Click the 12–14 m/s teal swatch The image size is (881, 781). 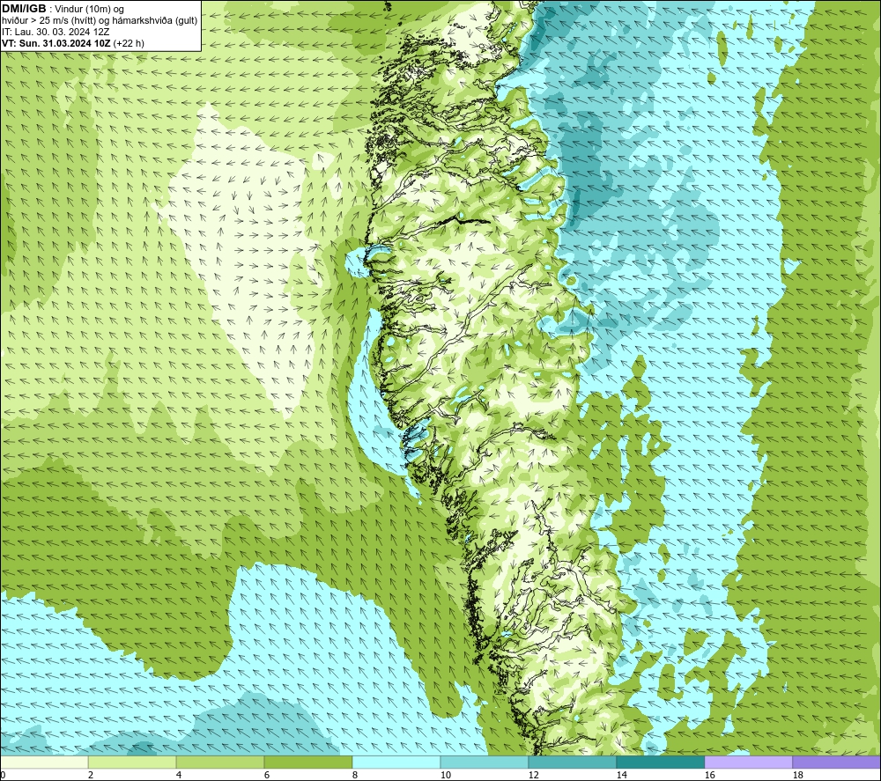click(x=572, y=762)
